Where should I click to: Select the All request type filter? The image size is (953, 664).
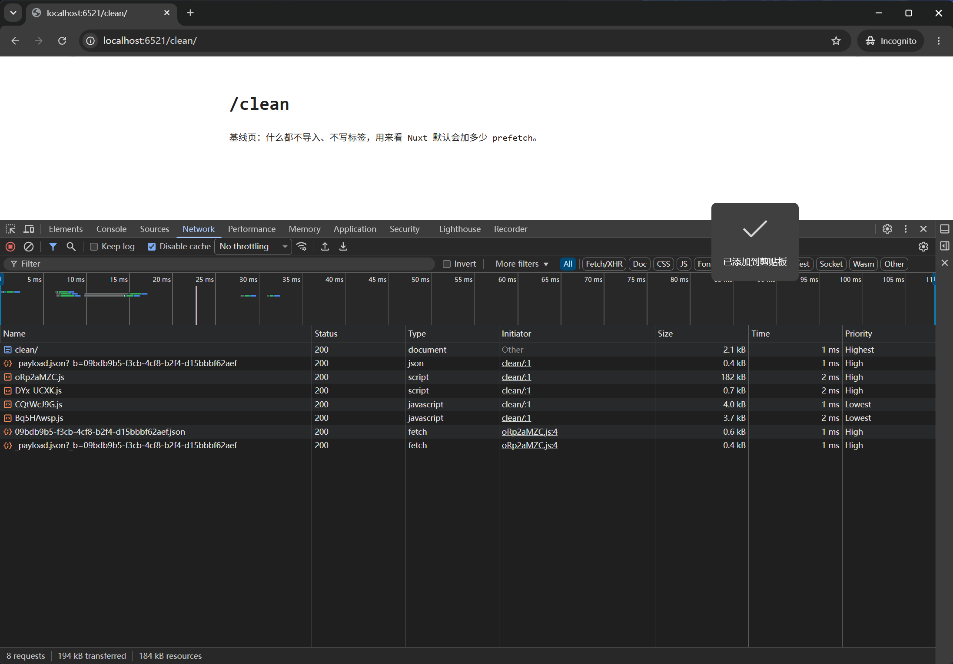pos(568,264)
